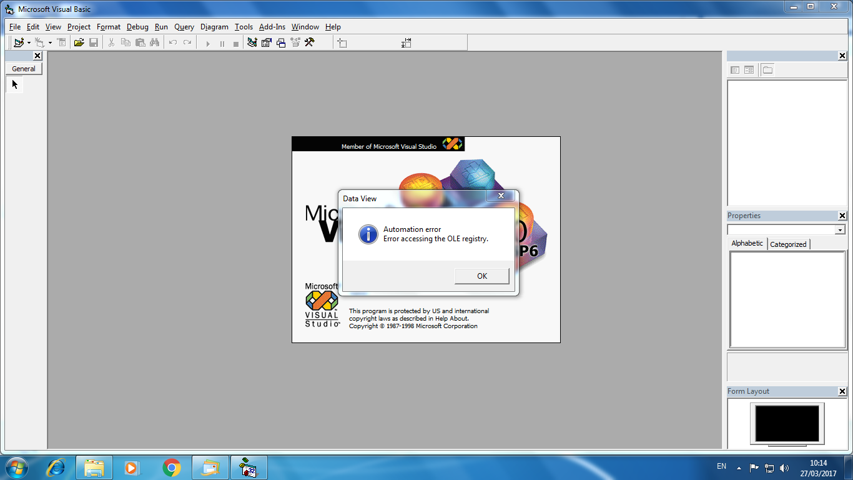This screenshot has width=853, height=480.
Task: Open the File menu
Action: 15,27
